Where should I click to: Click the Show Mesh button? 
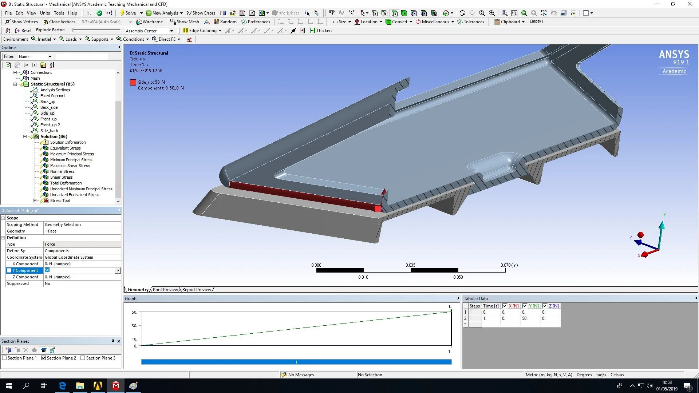pos(185,22)
